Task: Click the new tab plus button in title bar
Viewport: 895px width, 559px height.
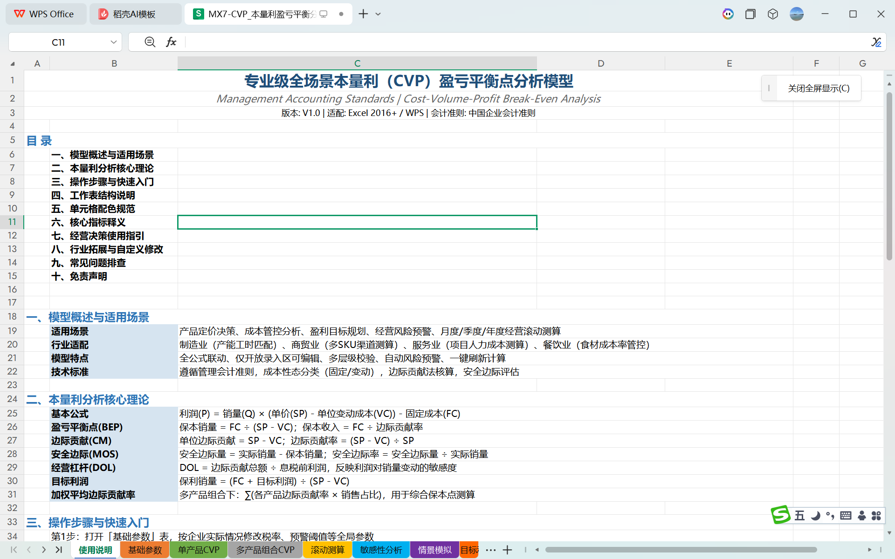Action: click(x=363, y=14)
